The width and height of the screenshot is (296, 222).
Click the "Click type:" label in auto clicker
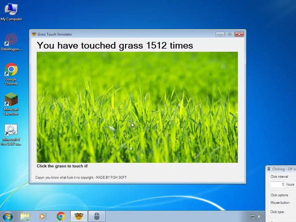click(x=277, y=212)
